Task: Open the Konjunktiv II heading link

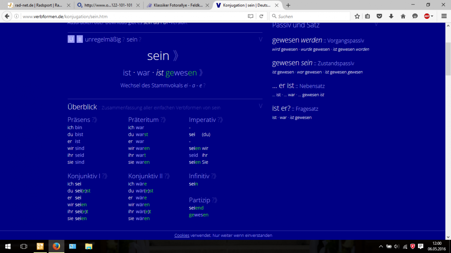Action: (145, 176)
